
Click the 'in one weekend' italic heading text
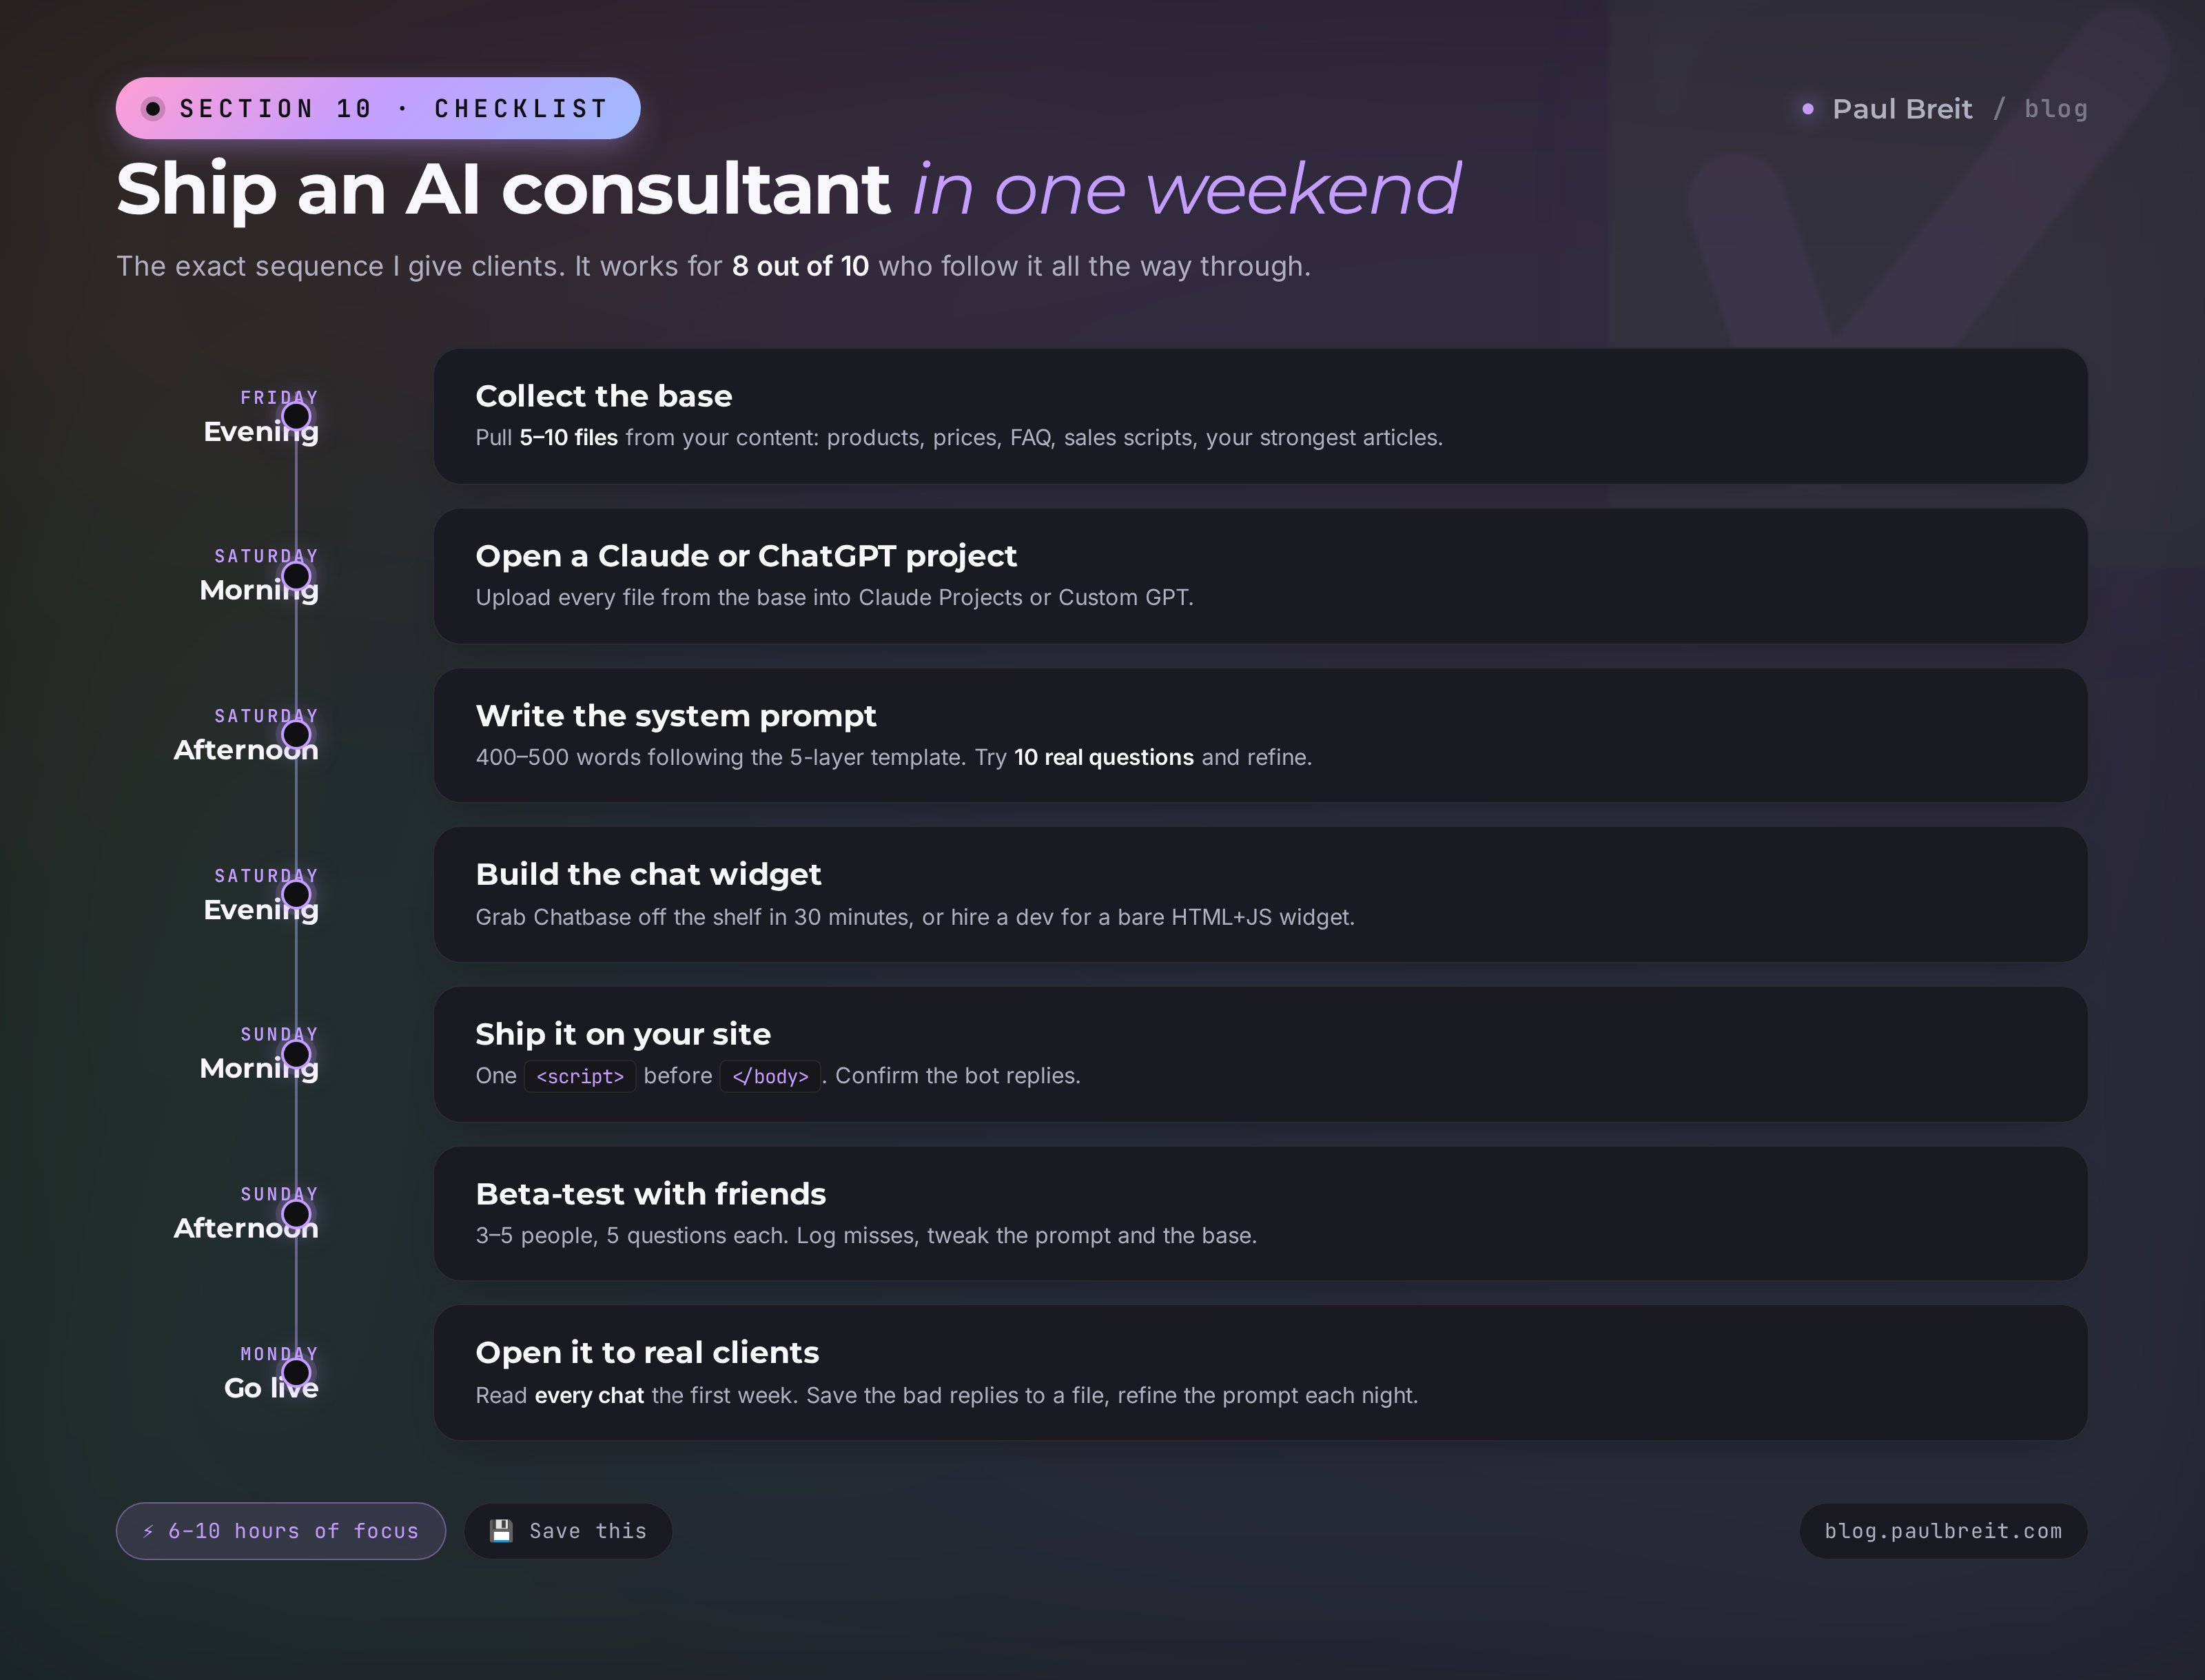pos(1187,188)
